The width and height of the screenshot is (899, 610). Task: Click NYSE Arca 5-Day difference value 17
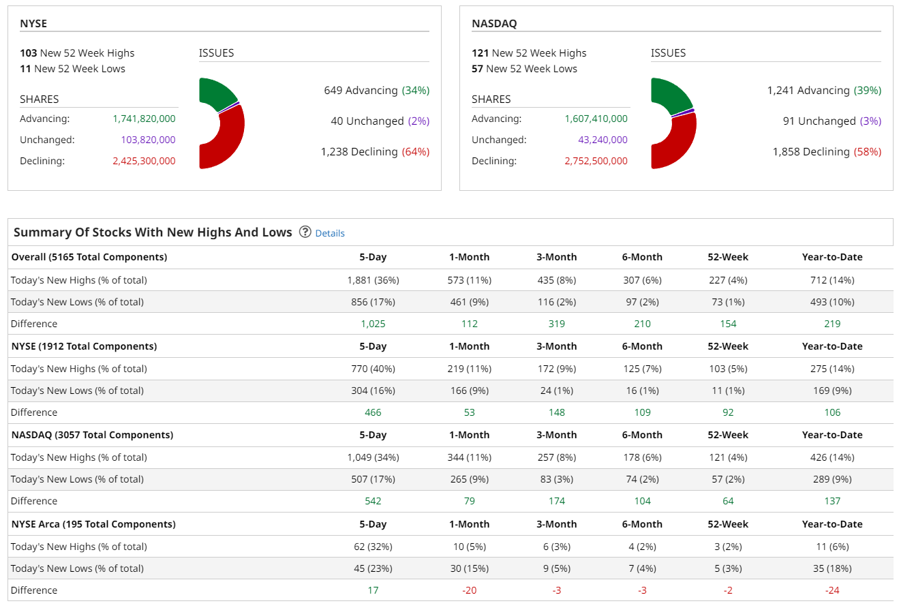(x=373, y=590)
